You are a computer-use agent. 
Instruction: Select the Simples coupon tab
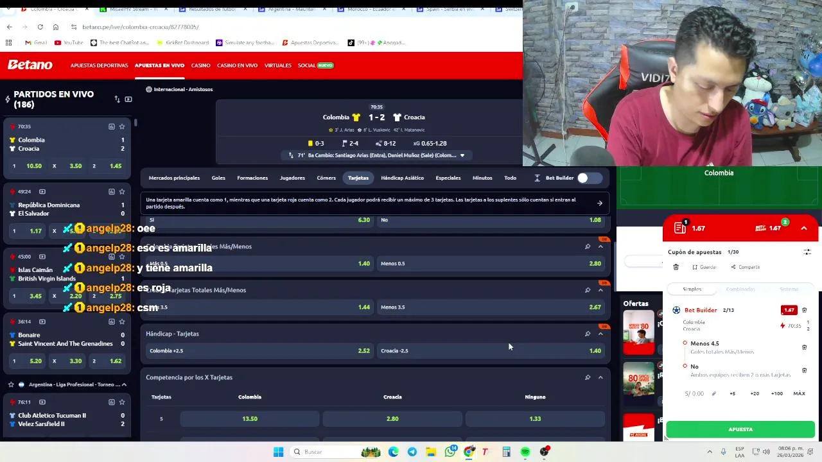click(x=692, y=289)
